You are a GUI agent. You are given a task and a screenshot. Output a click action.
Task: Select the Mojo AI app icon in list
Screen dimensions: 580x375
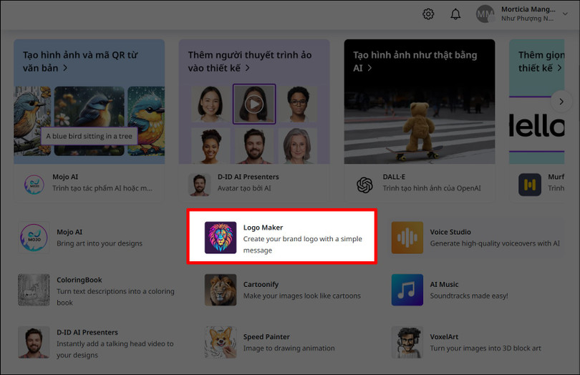pyautogui.click(x=34, y=238)
